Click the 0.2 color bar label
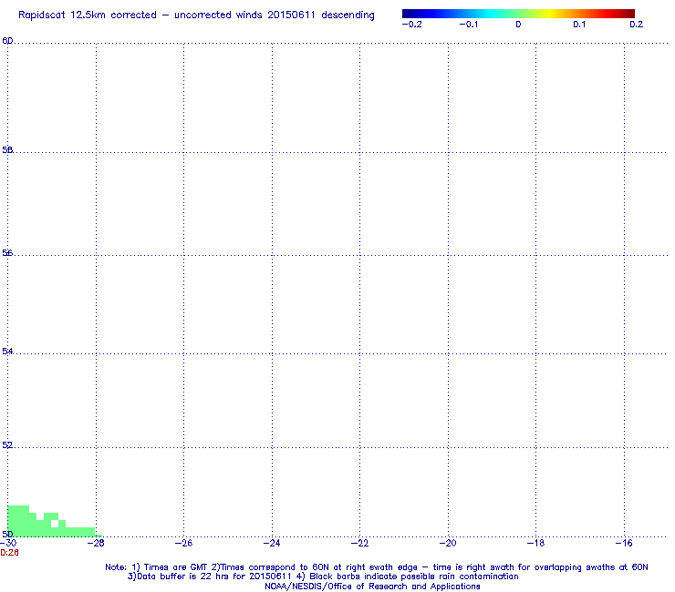Image resolution: width=675 pixels, height=592 pixels. tap(637, 25)
